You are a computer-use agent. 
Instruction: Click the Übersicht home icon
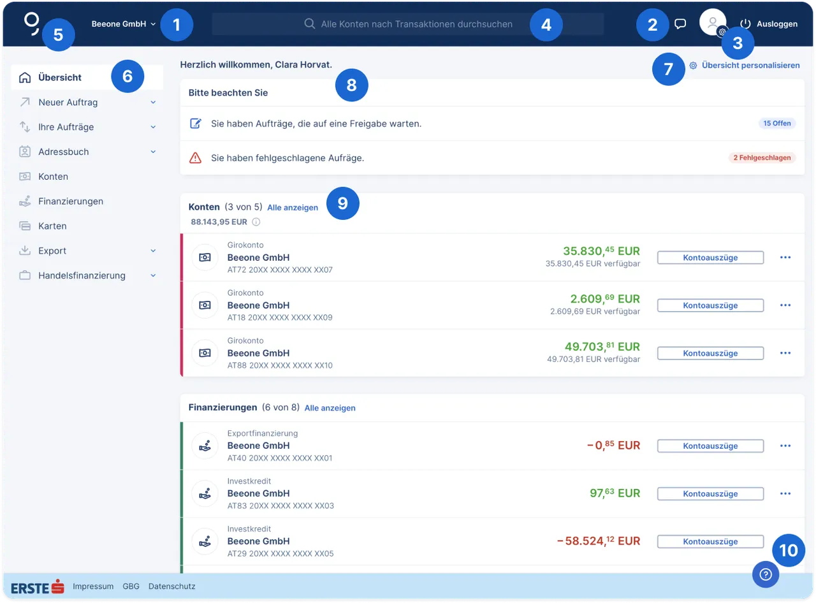pyautogui.click(x=25, y=78)
